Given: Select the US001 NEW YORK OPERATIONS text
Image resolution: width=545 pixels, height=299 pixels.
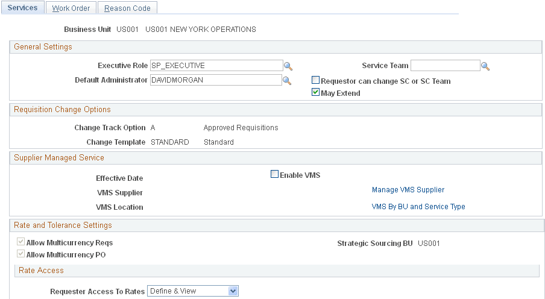Looking at the screenshot, I should 201,30.
